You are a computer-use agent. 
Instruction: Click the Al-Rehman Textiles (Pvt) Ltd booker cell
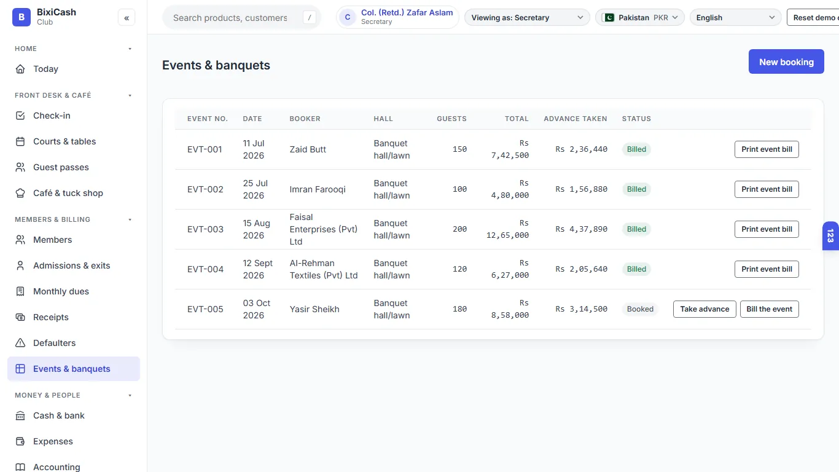tap(324, 269)
